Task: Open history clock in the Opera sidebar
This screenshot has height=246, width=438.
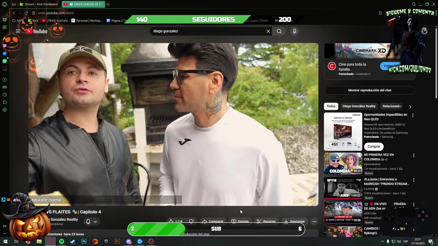Action: click(x=4, y=95)
